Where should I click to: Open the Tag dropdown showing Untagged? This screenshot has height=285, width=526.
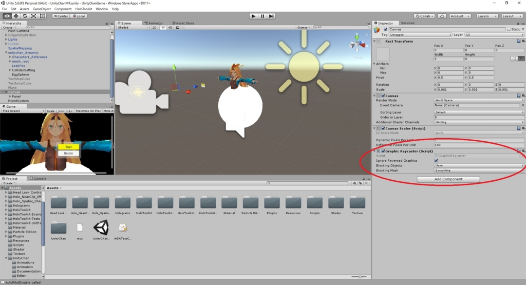pyautogui.click(x=420, y=34)
